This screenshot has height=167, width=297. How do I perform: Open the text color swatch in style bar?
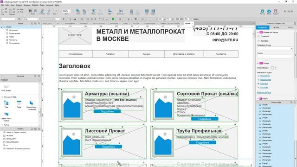pyautogui.click(x=75, y=19)
